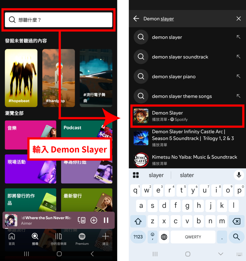Open the 最新發行 tile

pos(87,200)
